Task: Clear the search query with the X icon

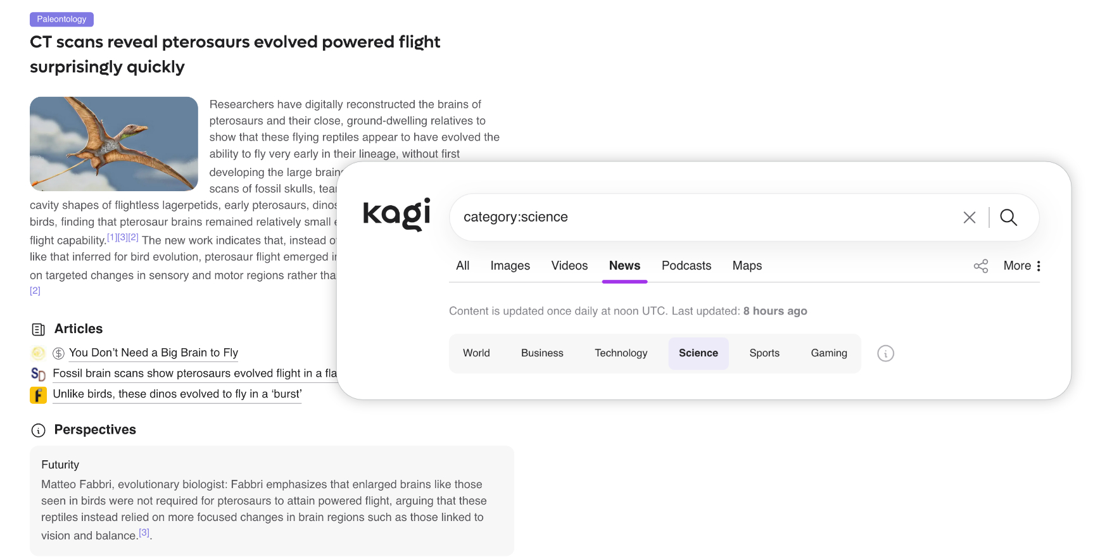Action: (969, 217)
